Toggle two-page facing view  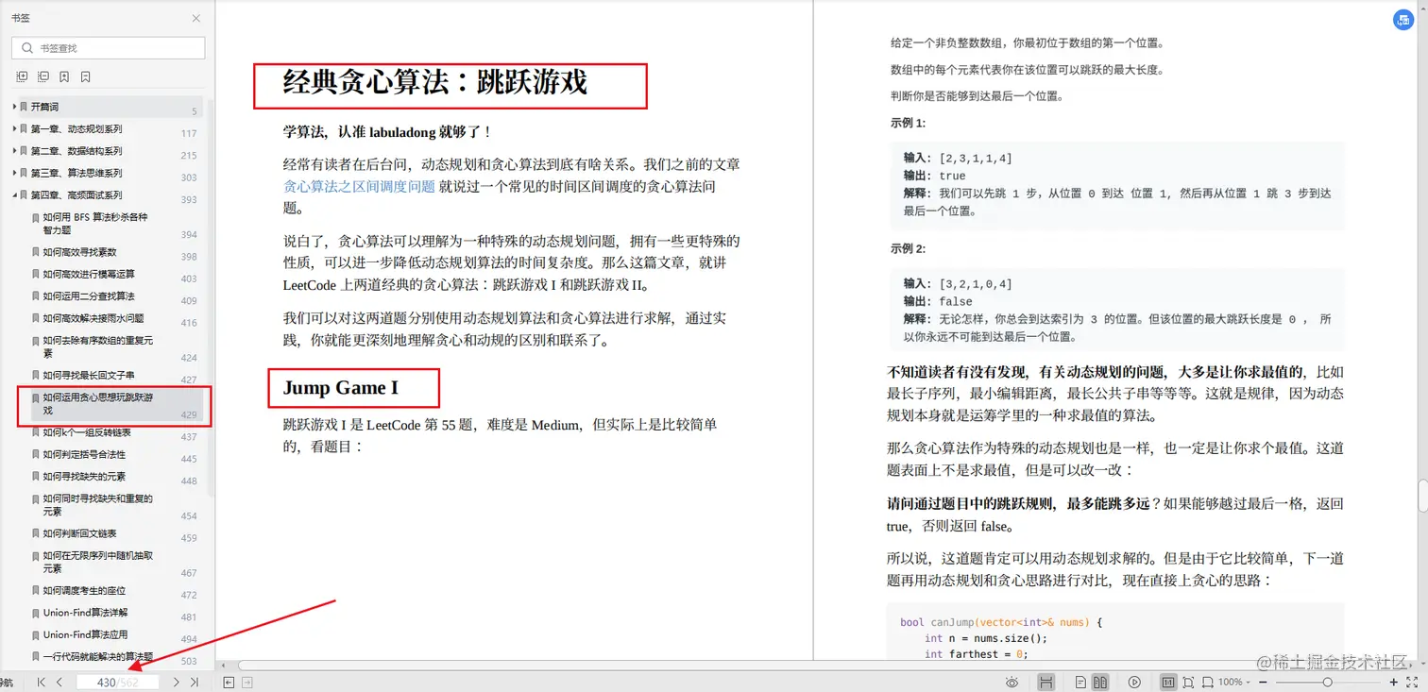[1102, 681]
